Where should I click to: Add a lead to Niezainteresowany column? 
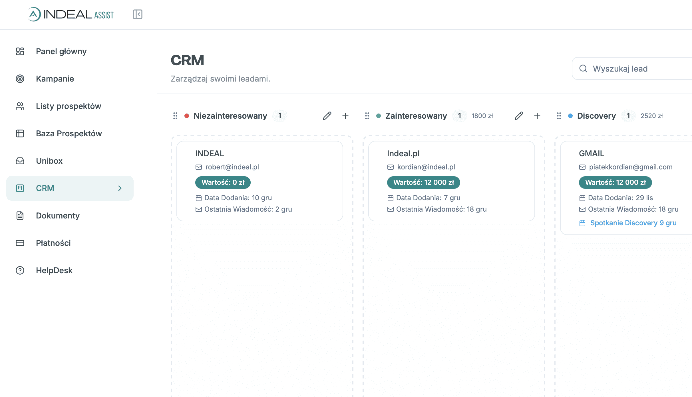pyautogui.click(x=345, y=116)
